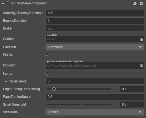The width and height of the screenshot is (146, 118).
Task: Open the Direction dropdown showing Horizontal
Action: click(95, 47)
